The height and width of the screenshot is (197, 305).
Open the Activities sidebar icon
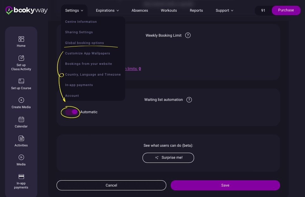pos(21,139)
